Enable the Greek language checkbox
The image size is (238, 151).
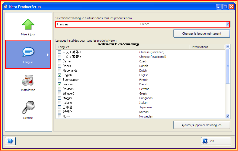(59, 93)
